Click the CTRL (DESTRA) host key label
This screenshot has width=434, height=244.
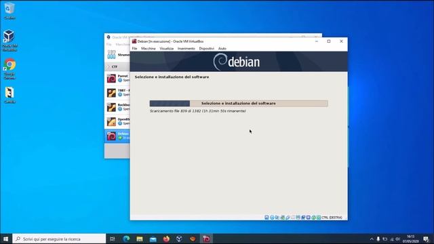click(332, 218)
